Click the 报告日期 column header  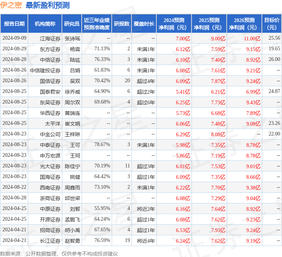tap(14, 23)
